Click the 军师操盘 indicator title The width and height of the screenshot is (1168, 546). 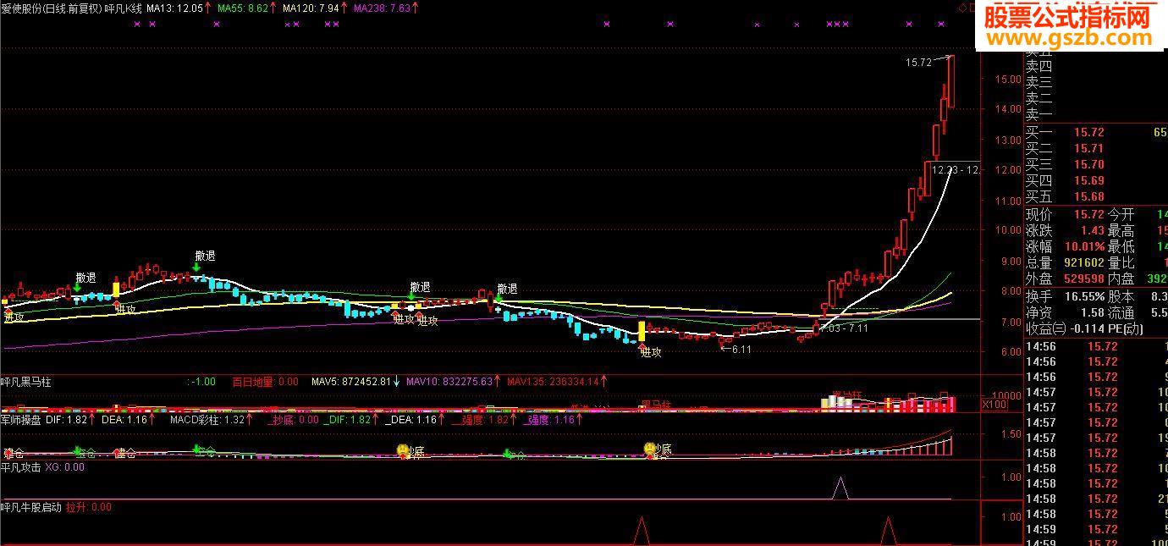pos(21,419)
